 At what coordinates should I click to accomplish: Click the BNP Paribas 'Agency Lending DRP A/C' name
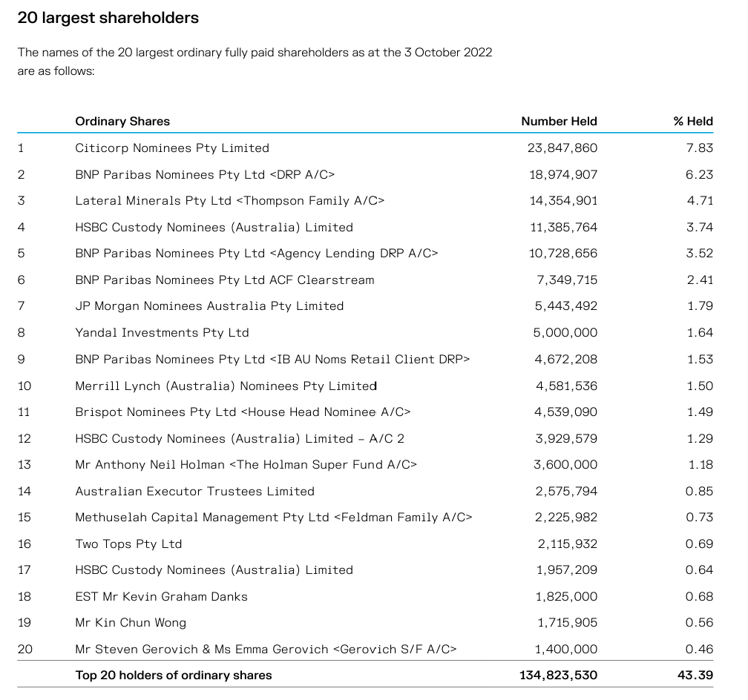coord(257,253)
